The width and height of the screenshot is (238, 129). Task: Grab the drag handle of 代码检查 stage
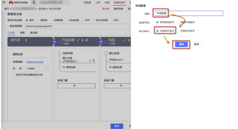(59, 42)
